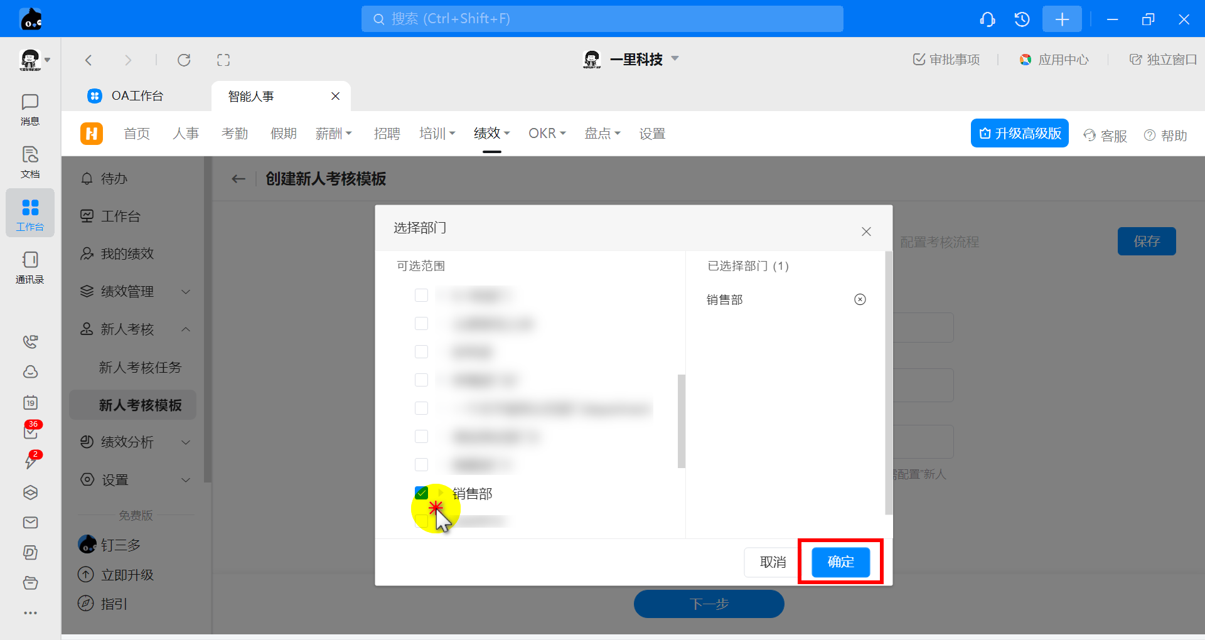Tick the checkbox directly above 销售部
The width and height of the screenshot is (1205, 640).
422,464
